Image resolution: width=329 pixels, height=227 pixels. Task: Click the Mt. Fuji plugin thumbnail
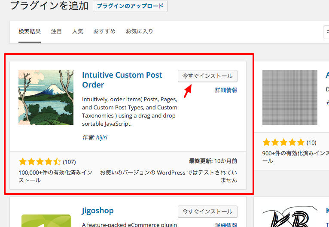(x=46, y=97)
